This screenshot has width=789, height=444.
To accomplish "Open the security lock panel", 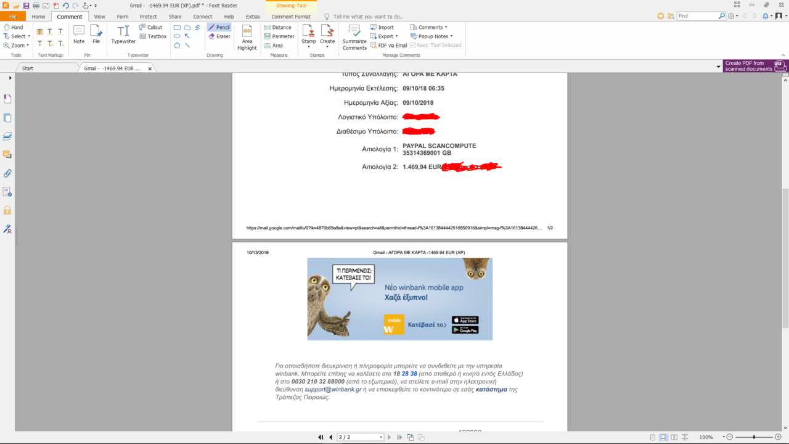I will coord(8,210).
